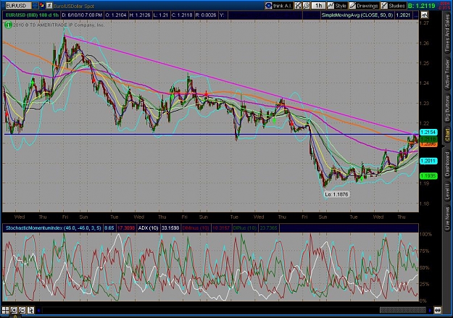The height and width of the screenshot is (318, 453).
Task: Click the DIMinus (10) study label
Action: pyautogui.click(x=196, y=228)
